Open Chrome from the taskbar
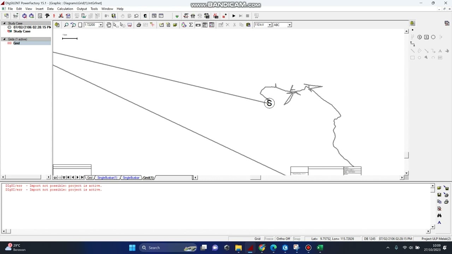Viewport: 452px width, 254px height. point(262,248)
